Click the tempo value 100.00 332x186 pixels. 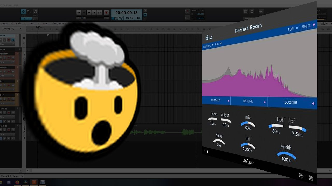click(129, 18)
